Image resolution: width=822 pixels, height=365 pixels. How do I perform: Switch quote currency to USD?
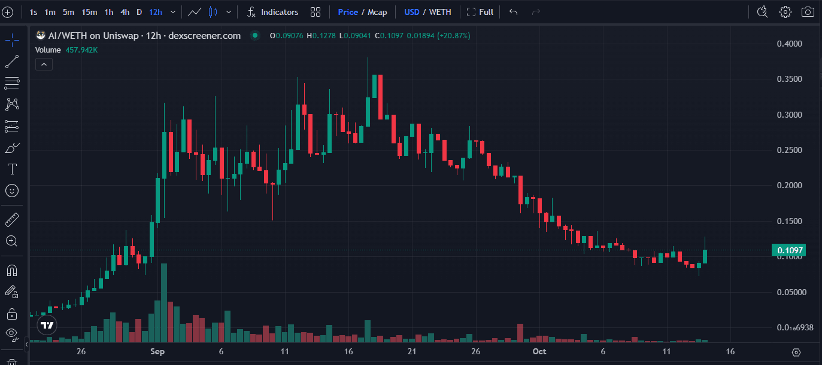pyautogui.click(x=412, y=12)
